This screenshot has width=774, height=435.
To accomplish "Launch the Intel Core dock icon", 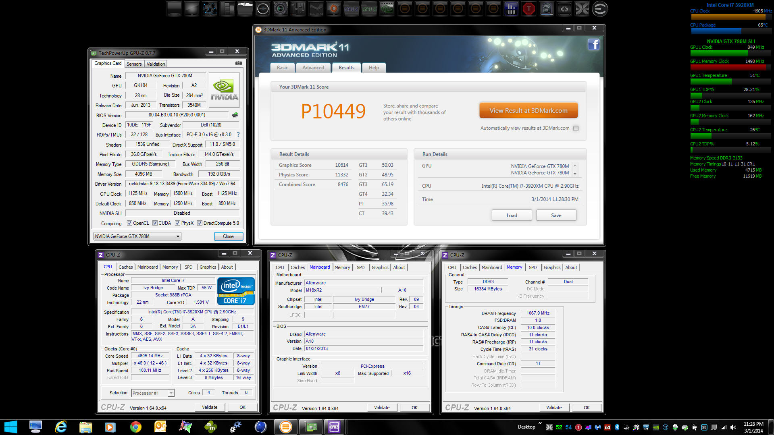I will pyautogui.click(x=546, y=9).
